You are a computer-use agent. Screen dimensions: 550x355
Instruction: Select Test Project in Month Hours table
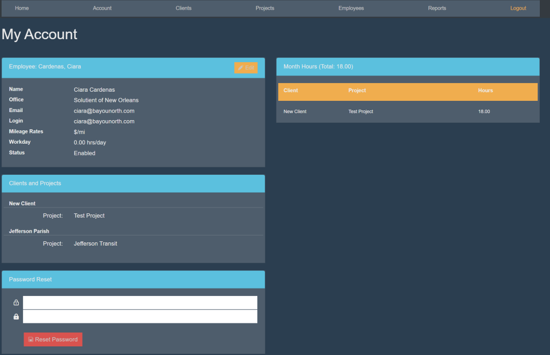coord(360,112)
